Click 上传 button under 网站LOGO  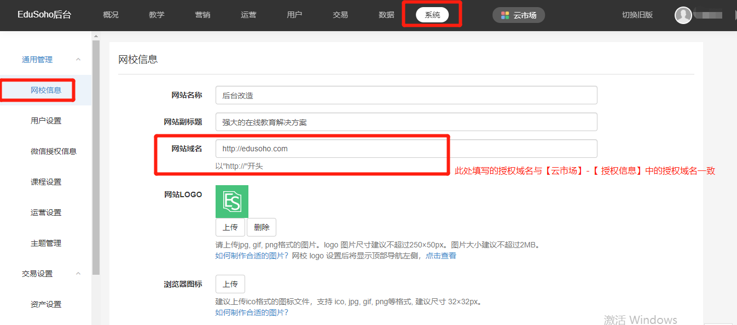(x=230, y=227)
